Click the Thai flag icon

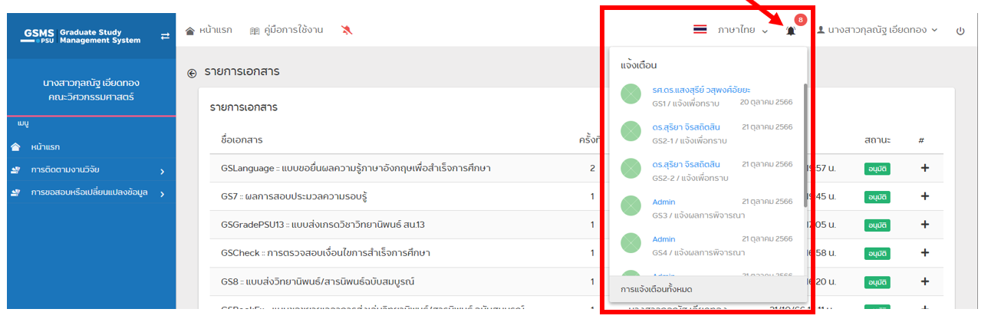[700, 30]
